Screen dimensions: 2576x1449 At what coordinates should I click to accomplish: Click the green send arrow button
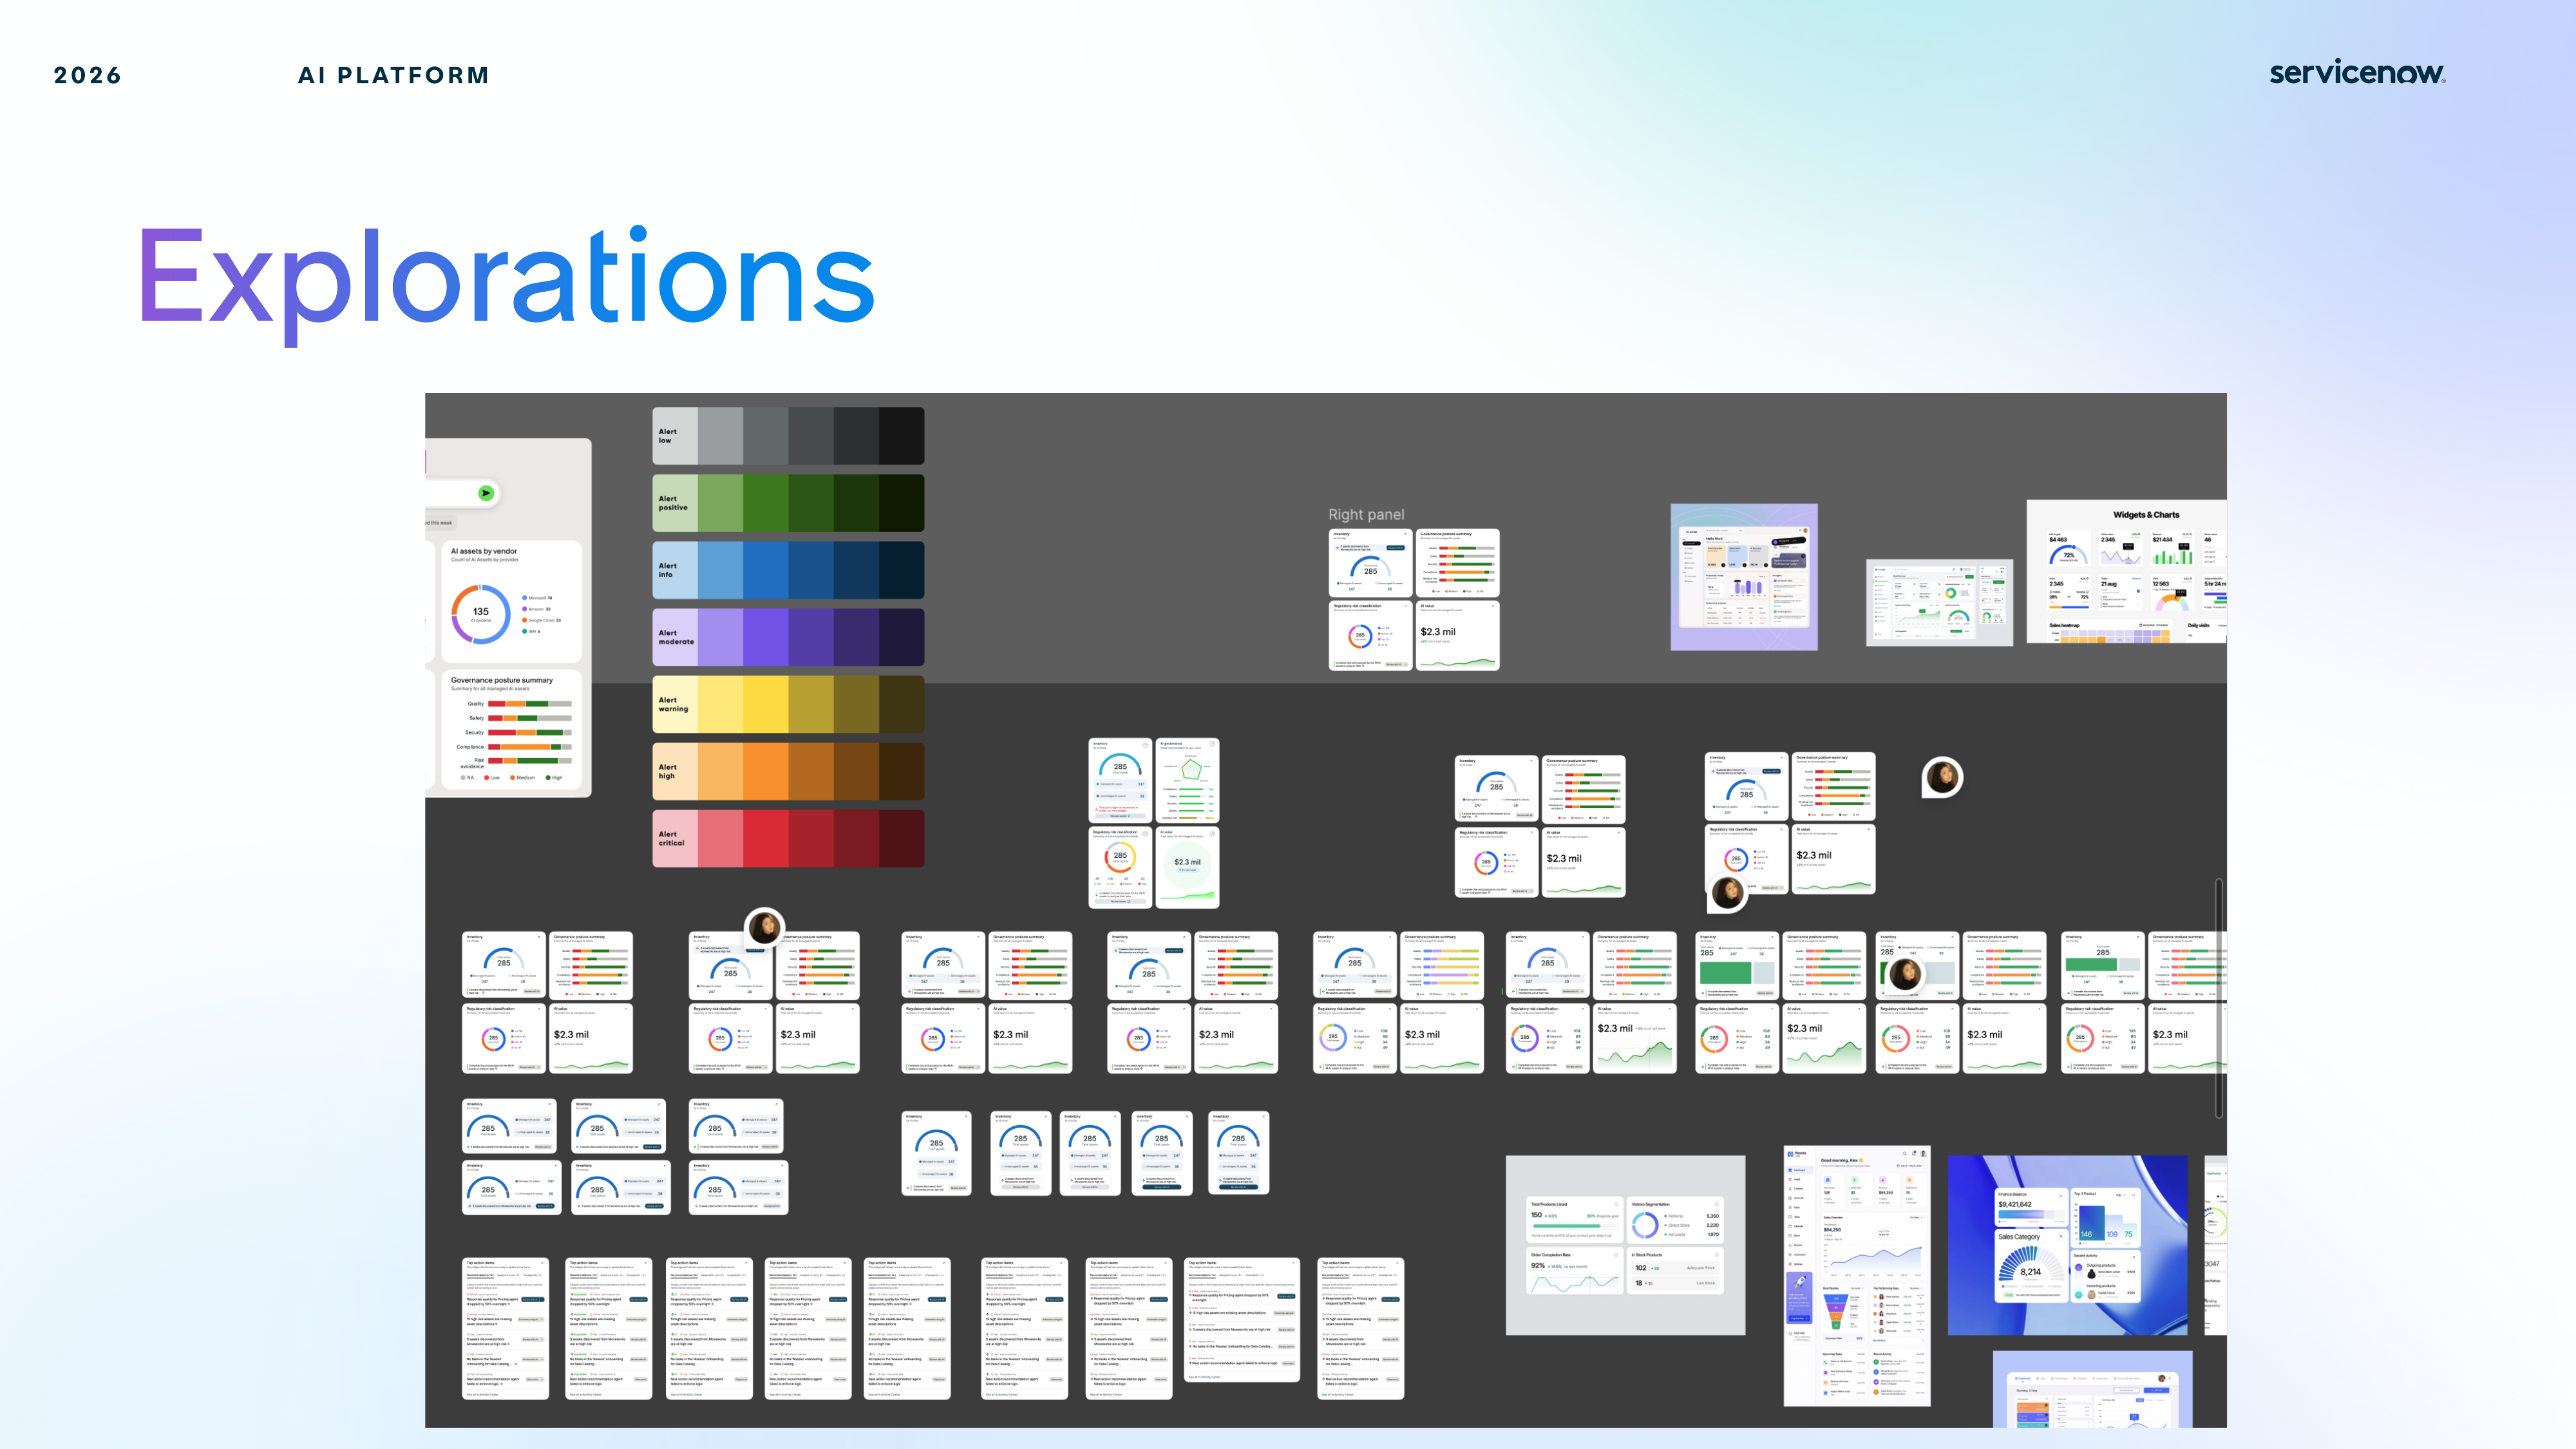(x=486, y=493)
